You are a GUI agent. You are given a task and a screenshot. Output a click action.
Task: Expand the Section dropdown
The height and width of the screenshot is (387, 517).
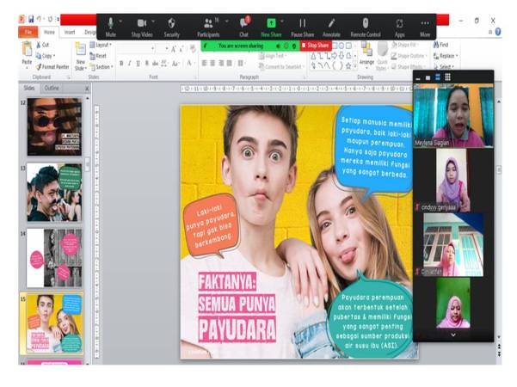(102, 66)
